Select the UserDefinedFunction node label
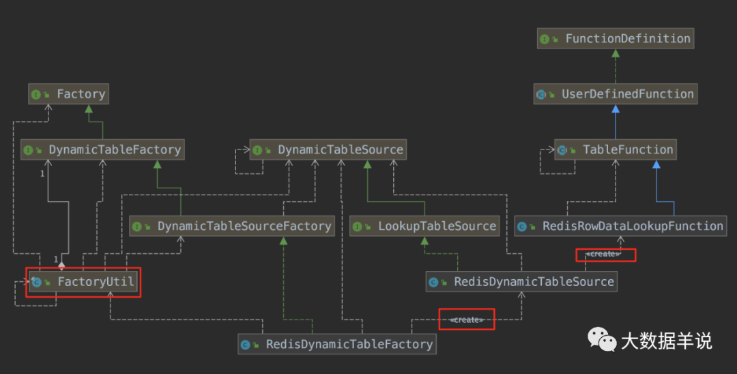Viewport: 737px width, 374px height. pos(628,94)
